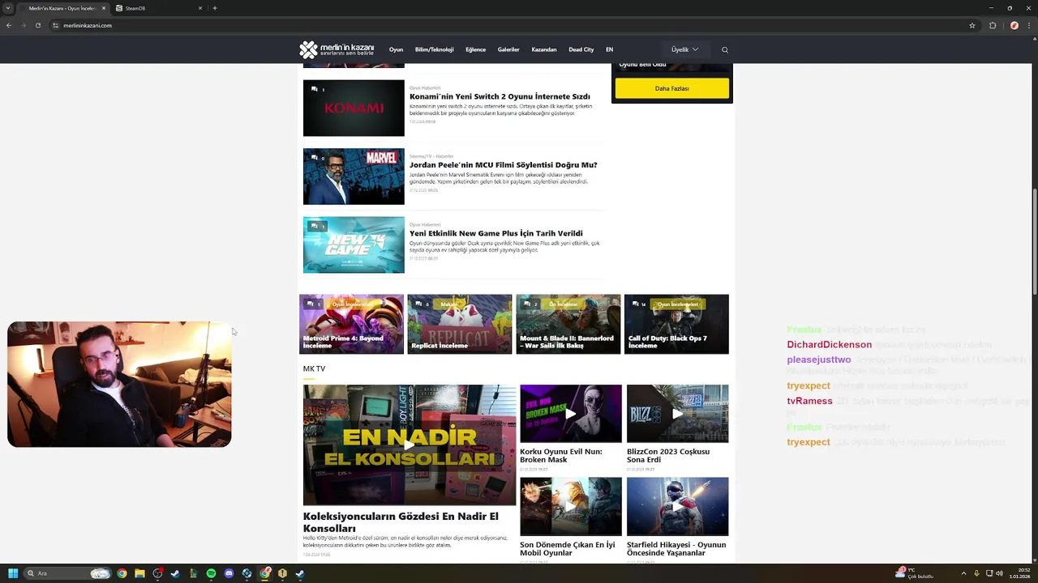The width and height of the screenshot is (1038, 583).
Task: Open Discord from the taskbar
Action: click(x=229, y=573)
